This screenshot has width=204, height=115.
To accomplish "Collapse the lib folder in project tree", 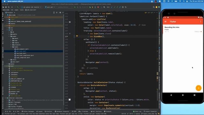I will point(7,30).
